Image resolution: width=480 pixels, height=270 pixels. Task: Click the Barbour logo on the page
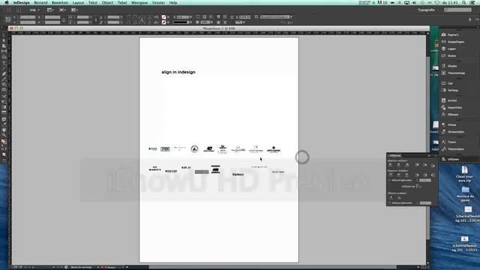238,174
